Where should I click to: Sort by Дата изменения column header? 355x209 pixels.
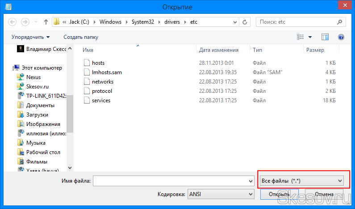pos(218,50)
